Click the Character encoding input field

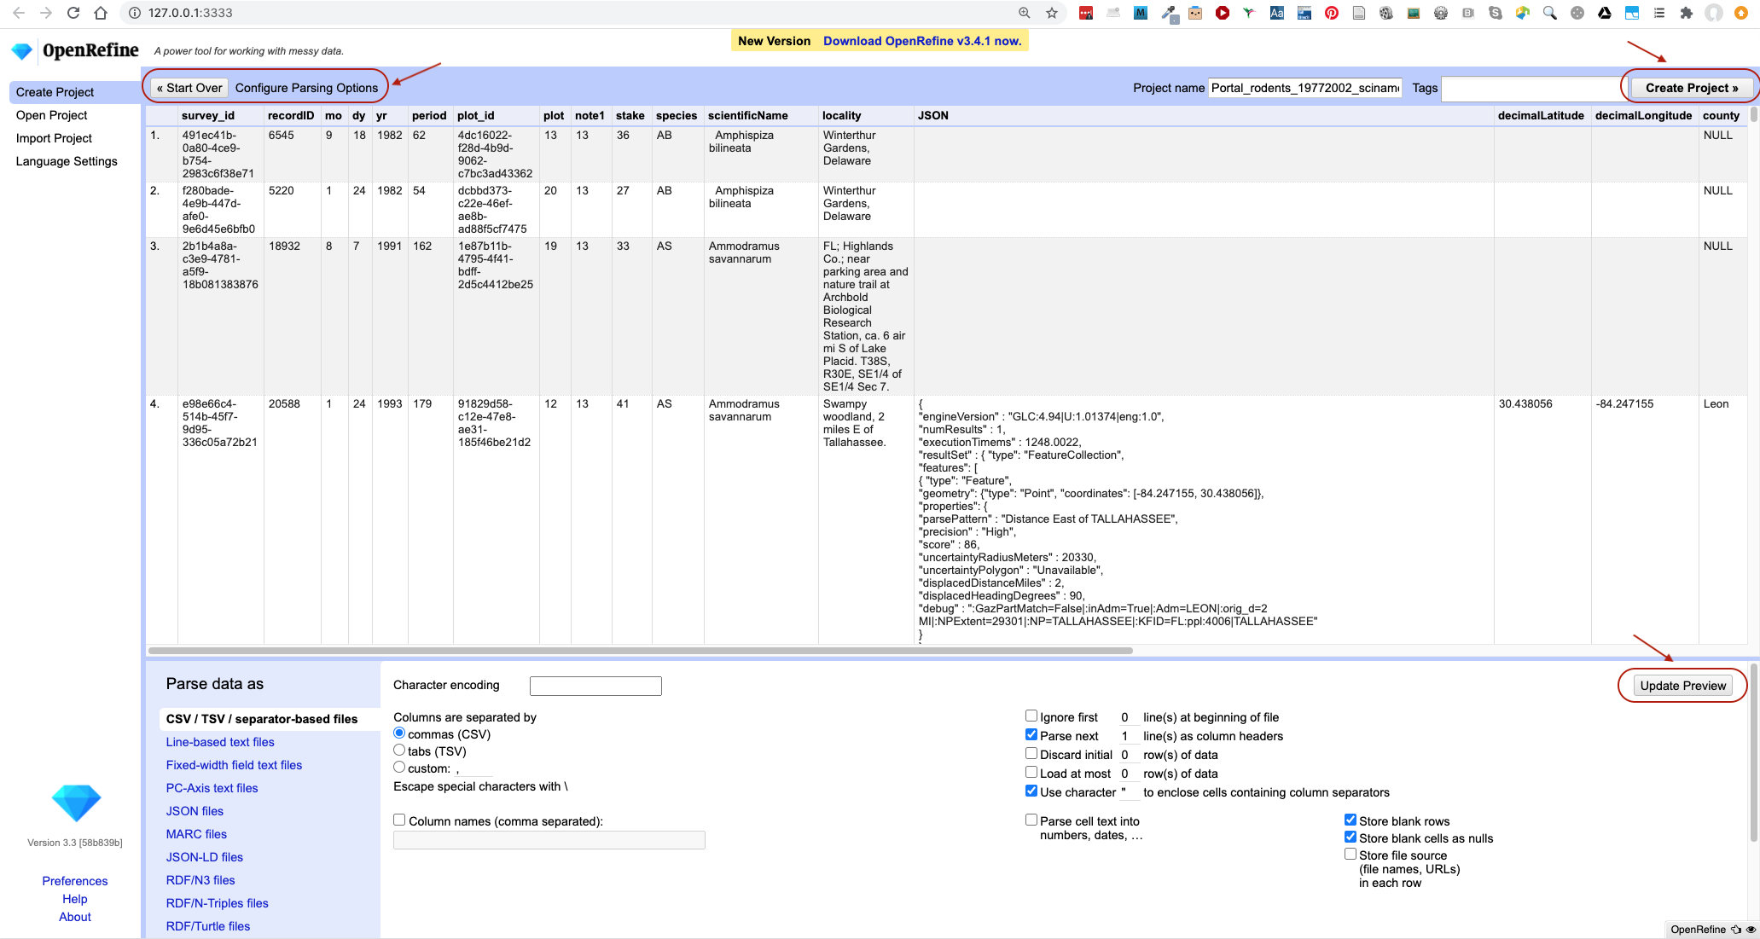pos(596,684)
